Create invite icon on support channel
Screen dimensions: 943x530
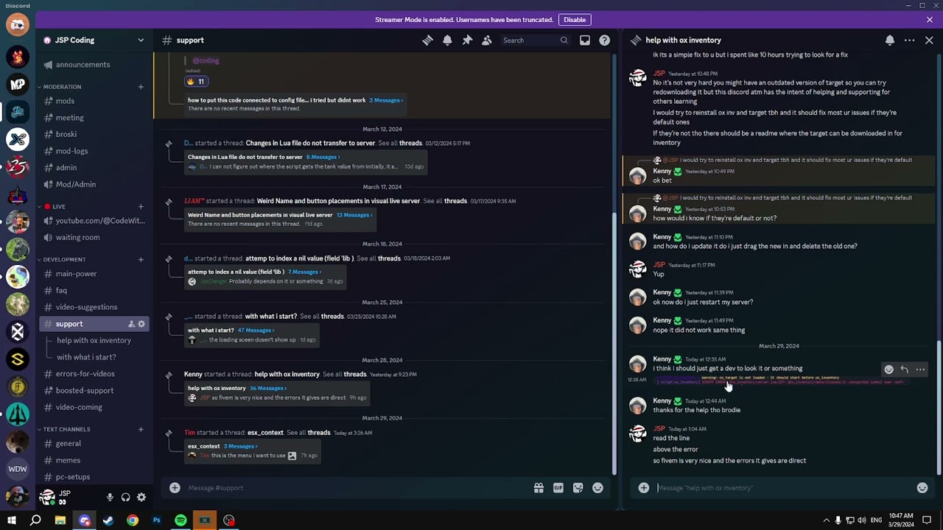[x=131, y=324]
